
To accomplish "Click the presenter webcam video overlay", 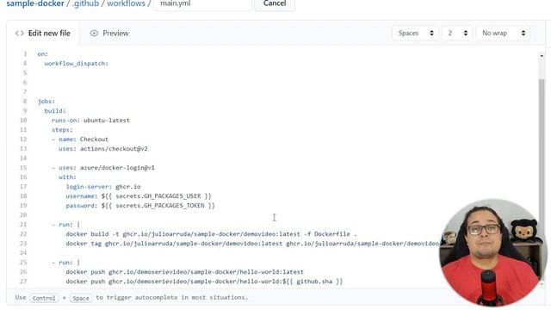I will pyautogui.click(x=493, y=252).
